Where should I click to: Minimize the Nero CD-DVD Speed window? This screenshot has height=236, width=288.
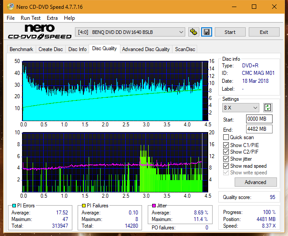[234, 7]
